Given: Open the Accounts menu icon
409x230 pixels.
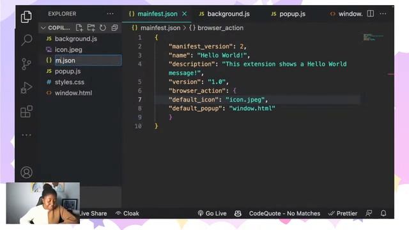Looking at the screenshot, I should tap(26, 172).
